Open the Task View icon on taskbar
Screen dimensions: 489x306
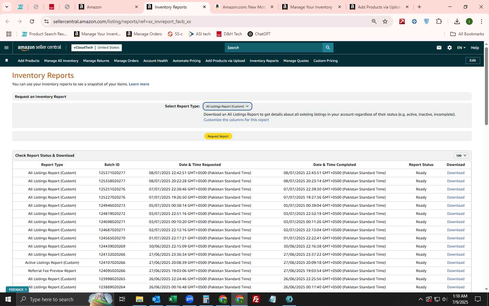122,299
